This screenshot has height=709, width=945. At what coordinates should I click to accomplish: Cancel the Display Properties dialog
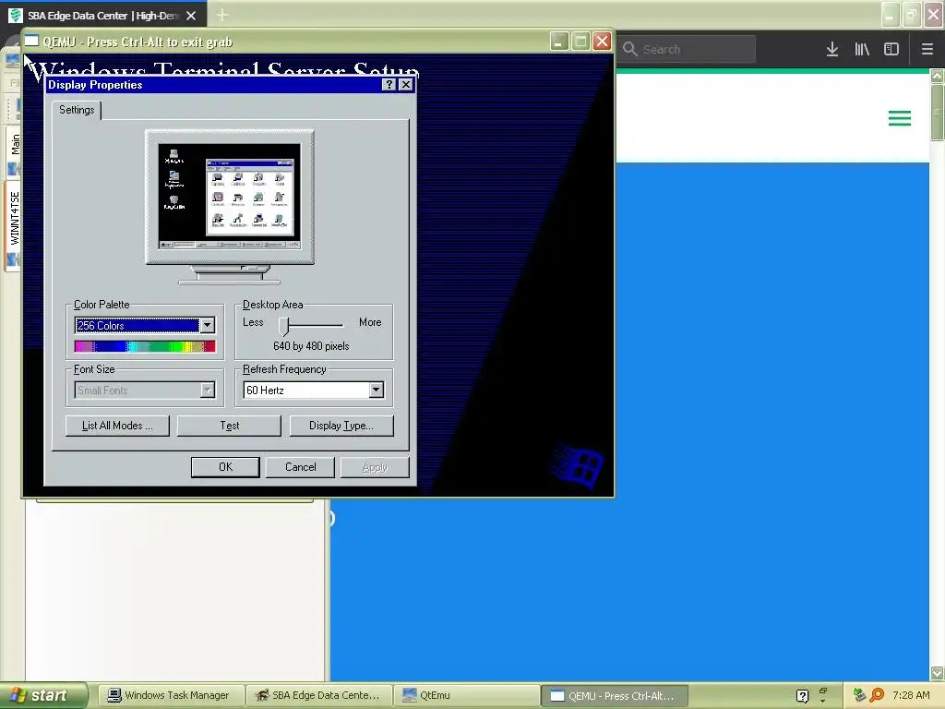tap(300, 467)
